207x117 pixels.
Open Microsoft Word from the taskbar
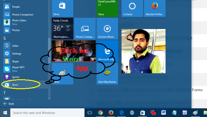(x=164, y=113)
